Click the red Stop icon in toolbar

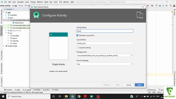(x=148, y=5)
